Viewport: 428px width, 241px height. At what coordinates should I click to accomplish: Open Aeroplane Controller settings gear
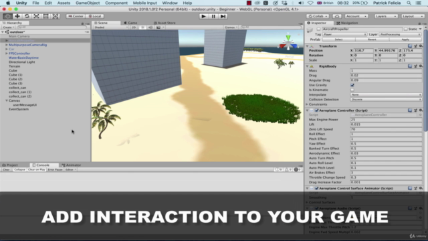(421, 110)
